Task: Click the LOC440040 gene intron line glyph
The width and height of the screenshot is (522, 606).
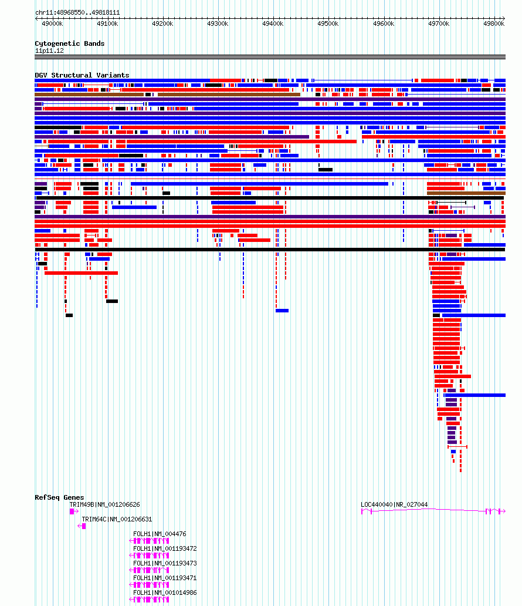Action: click(429, 510)
